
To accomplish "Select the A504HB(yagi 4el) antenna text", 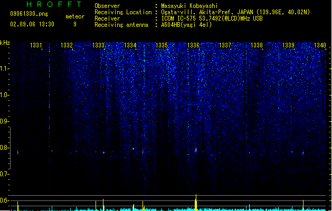I will [x=186, y=25].
